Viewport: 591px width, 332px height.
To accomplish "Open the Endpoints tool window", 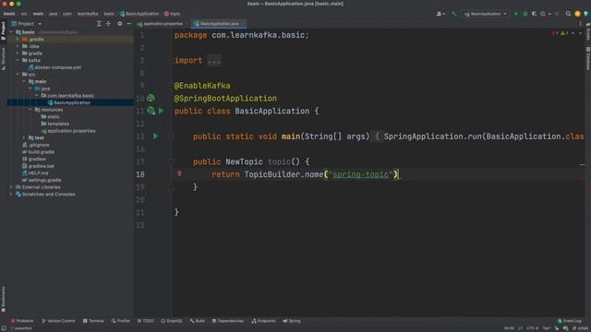I will (263, 321).
